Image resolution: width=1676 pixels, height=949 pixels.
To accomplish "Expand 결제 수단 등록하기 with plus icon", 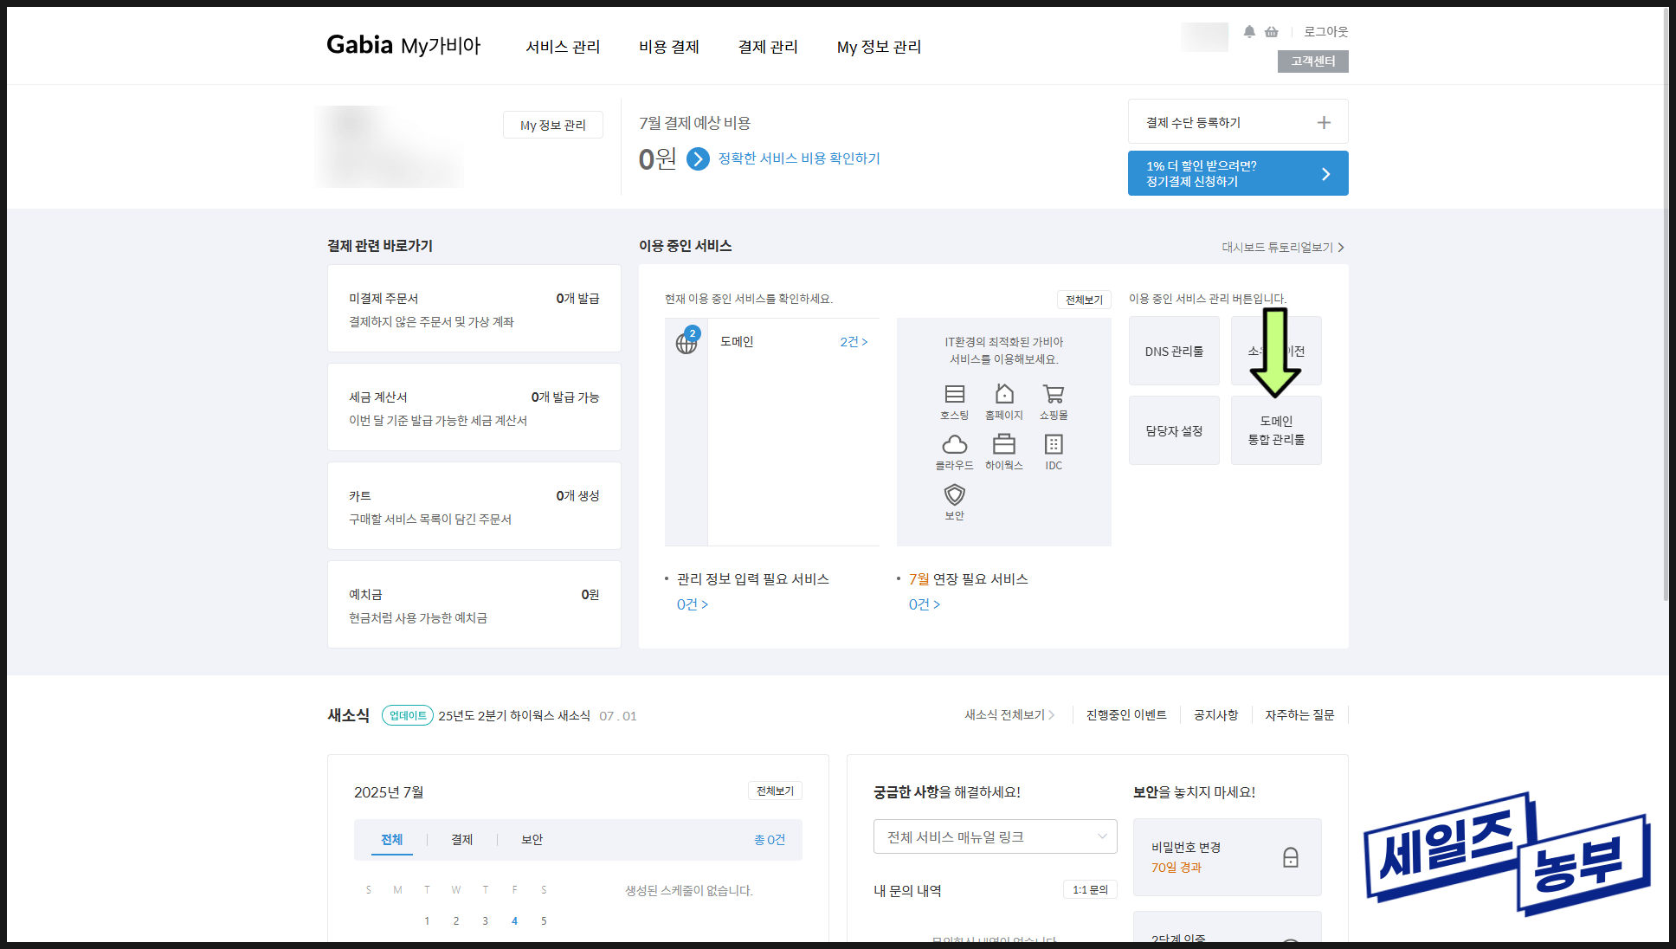I will 1323,122.
